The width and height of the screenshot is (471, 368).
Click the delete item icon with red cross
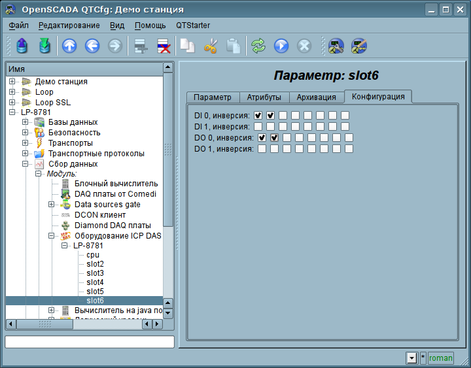point(163,46)
